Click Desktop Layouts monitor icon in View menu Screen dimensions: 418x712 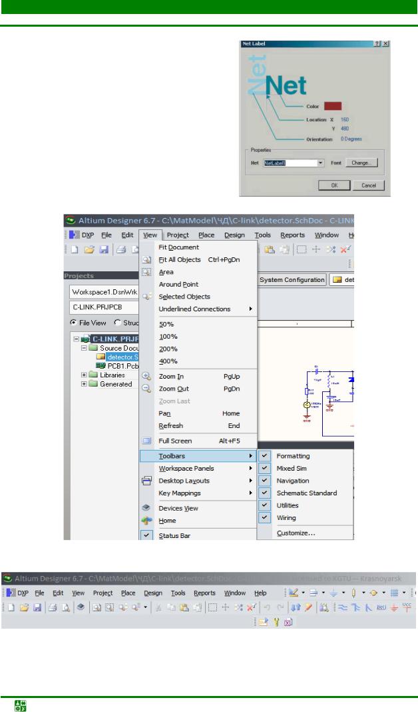pyautogui.click(x=146, y=481)
